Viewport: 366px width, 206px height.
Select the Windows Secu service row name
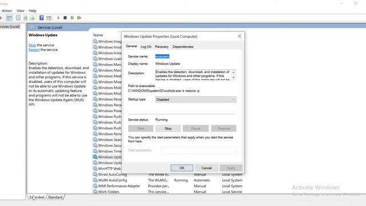click(x=110, y=145)
